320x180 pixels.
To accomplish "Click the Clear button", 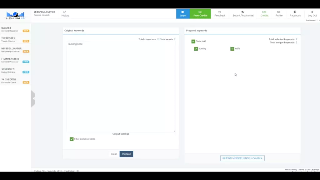I will (114, 154).
